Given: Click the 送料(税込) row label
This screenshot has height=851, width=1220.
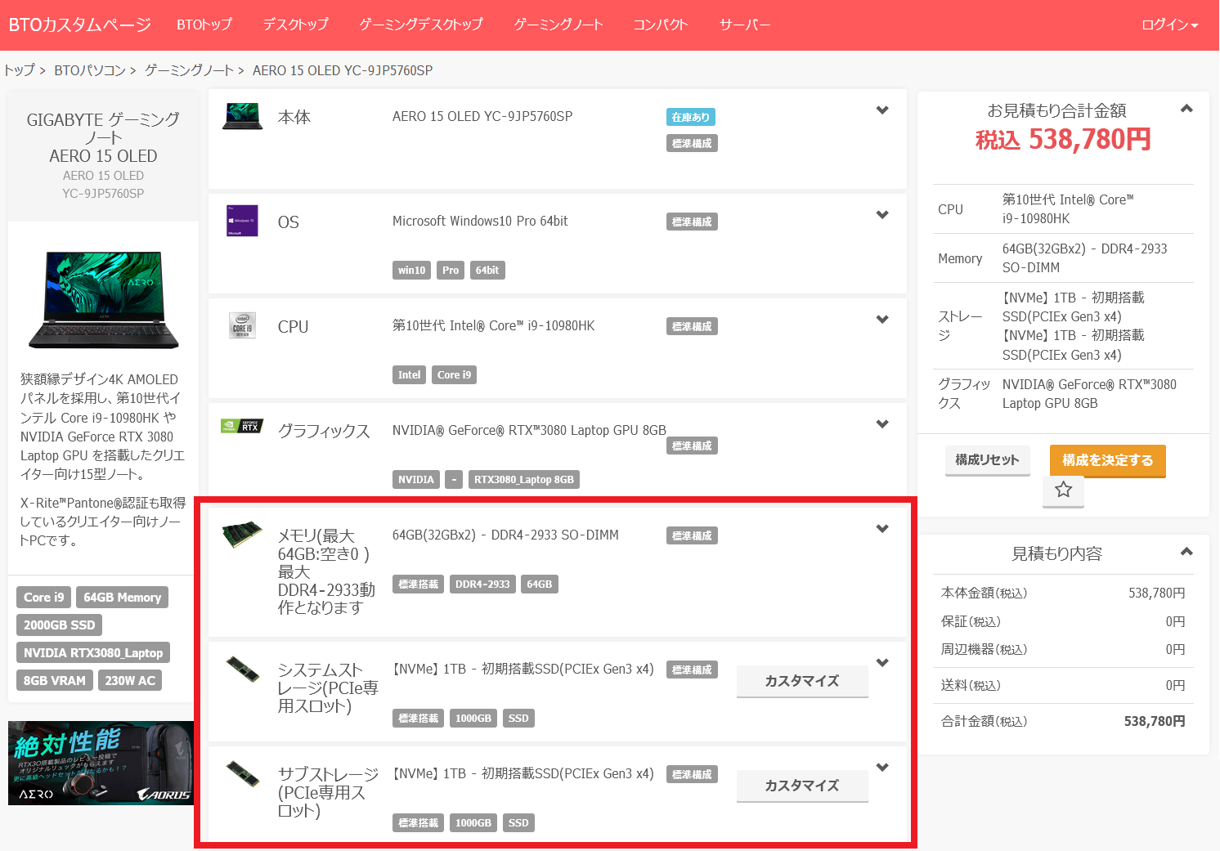Looking at the screenshot, I should (971, 685).
